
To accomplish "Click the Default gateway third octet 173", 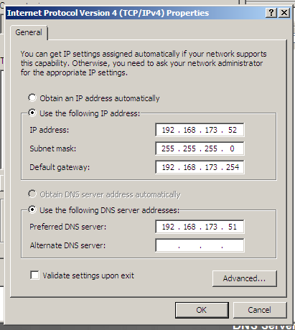I will [x=211, y=167].
